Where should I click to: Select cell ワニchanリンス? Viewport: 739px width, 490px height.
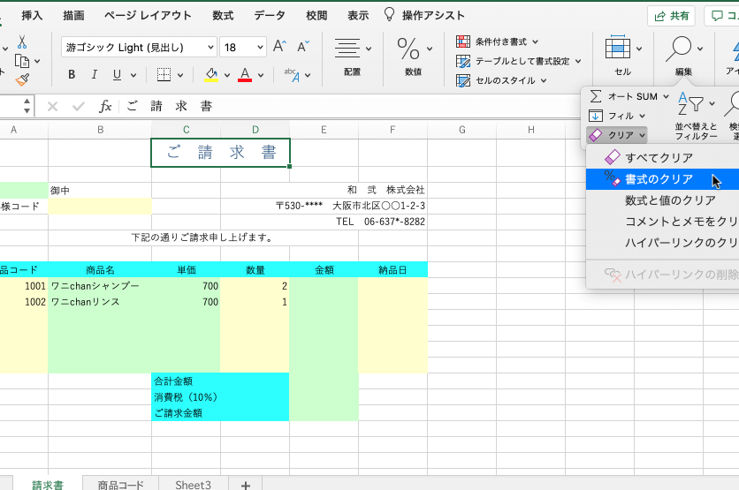click(x=100, y=302)
